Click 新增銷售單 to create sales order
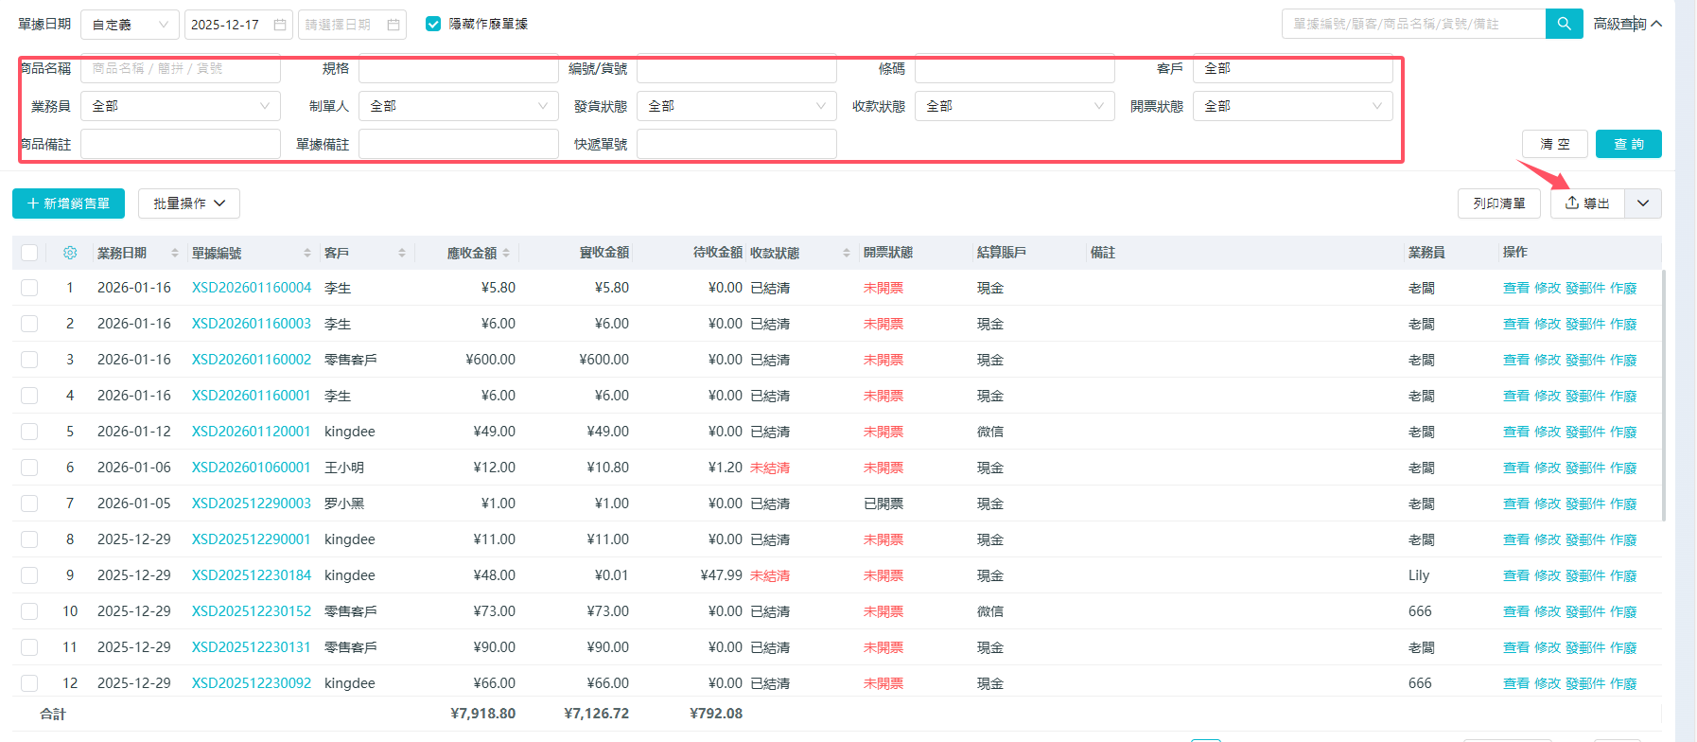 (68, 203)
